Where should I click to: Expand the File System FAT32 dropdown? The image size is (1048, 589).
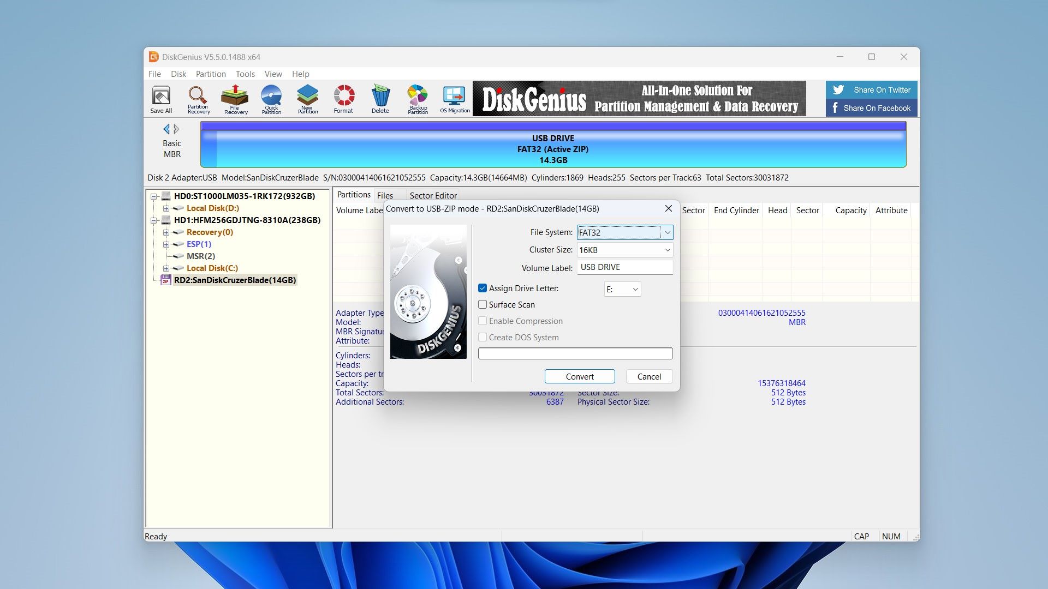coord(666,232)
